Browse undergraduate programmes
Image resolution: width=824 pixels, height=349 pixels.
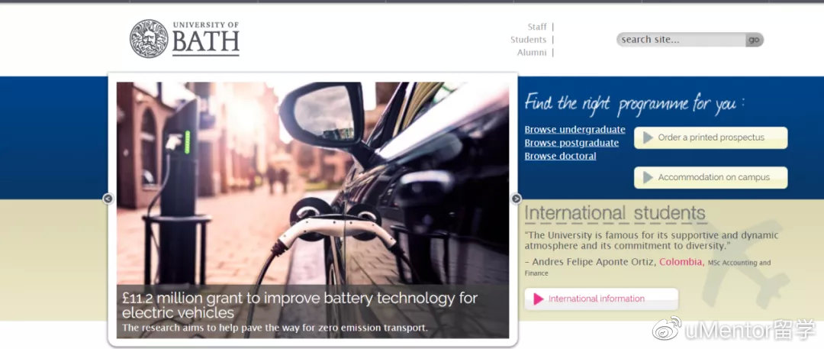click(575, 130)
